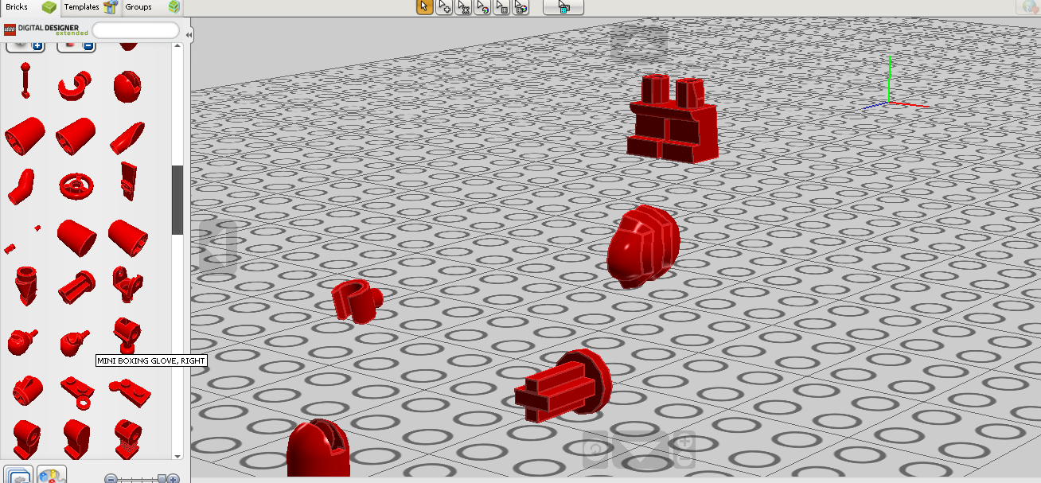Click the faint reset-view camera control at bottom
The height and width of the screenshot is (483, 1041).
pyautogui.click(x=595, y=450)
